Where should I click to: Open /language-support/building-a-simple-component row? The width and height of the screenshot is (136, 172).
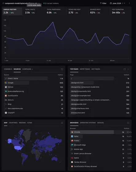coord(100,100)
